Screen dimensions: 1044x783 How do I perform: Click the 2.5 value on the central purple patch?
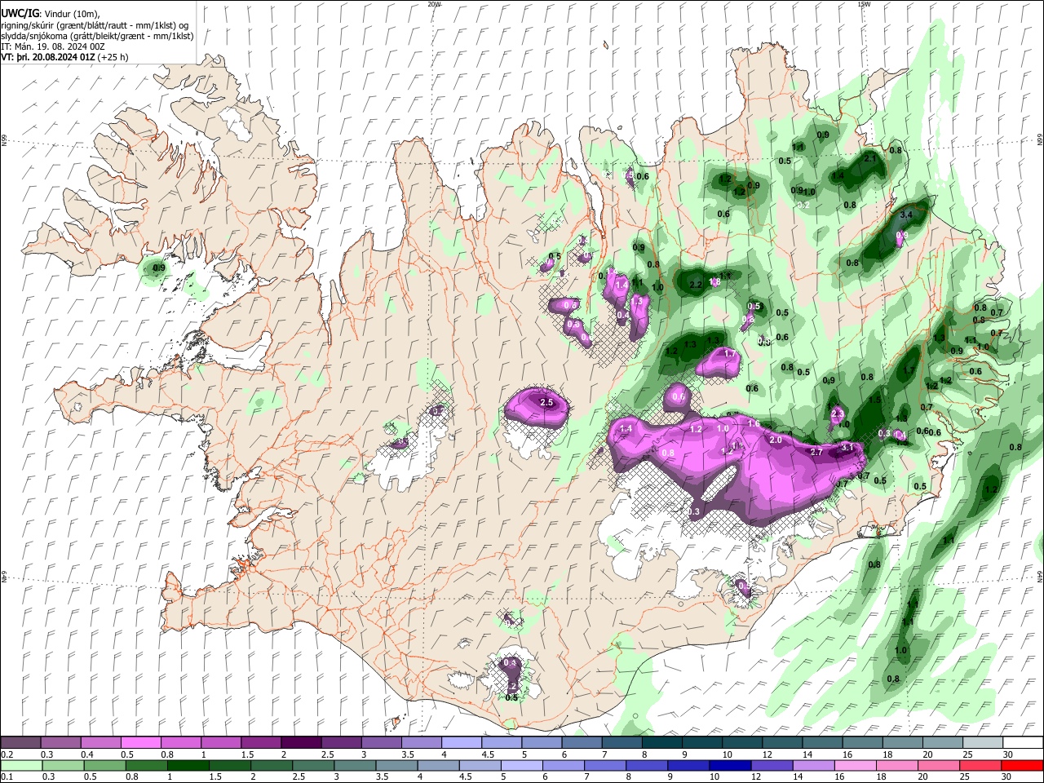546,402
